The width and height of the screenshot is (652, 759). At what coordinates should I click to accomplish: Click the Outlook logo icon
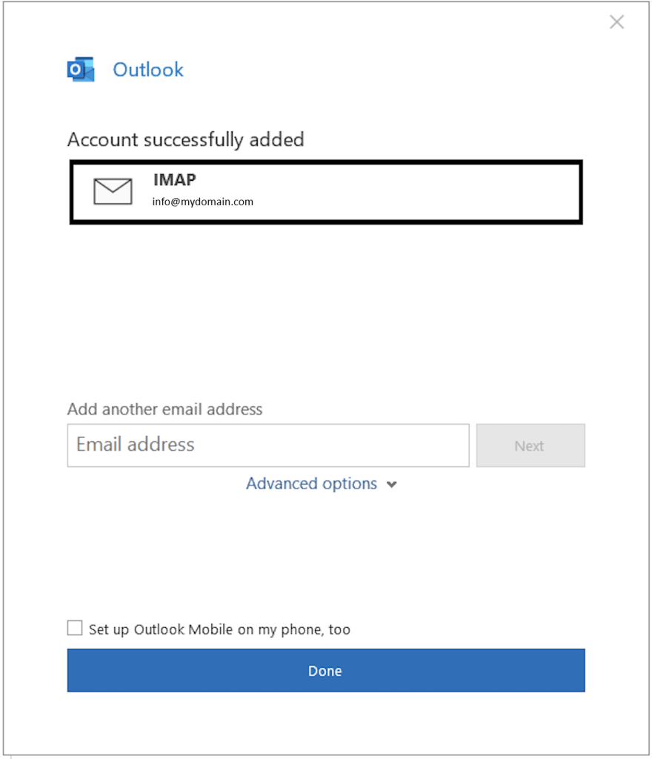pos(81,70)
